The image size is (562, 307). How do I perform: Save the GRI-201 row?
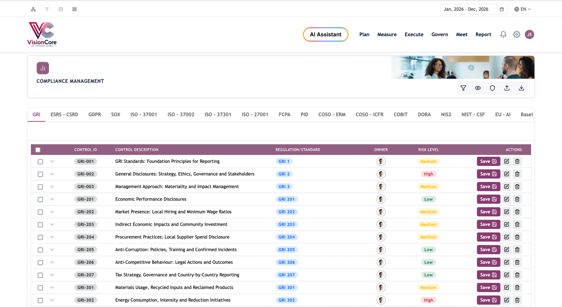[488, 199]
